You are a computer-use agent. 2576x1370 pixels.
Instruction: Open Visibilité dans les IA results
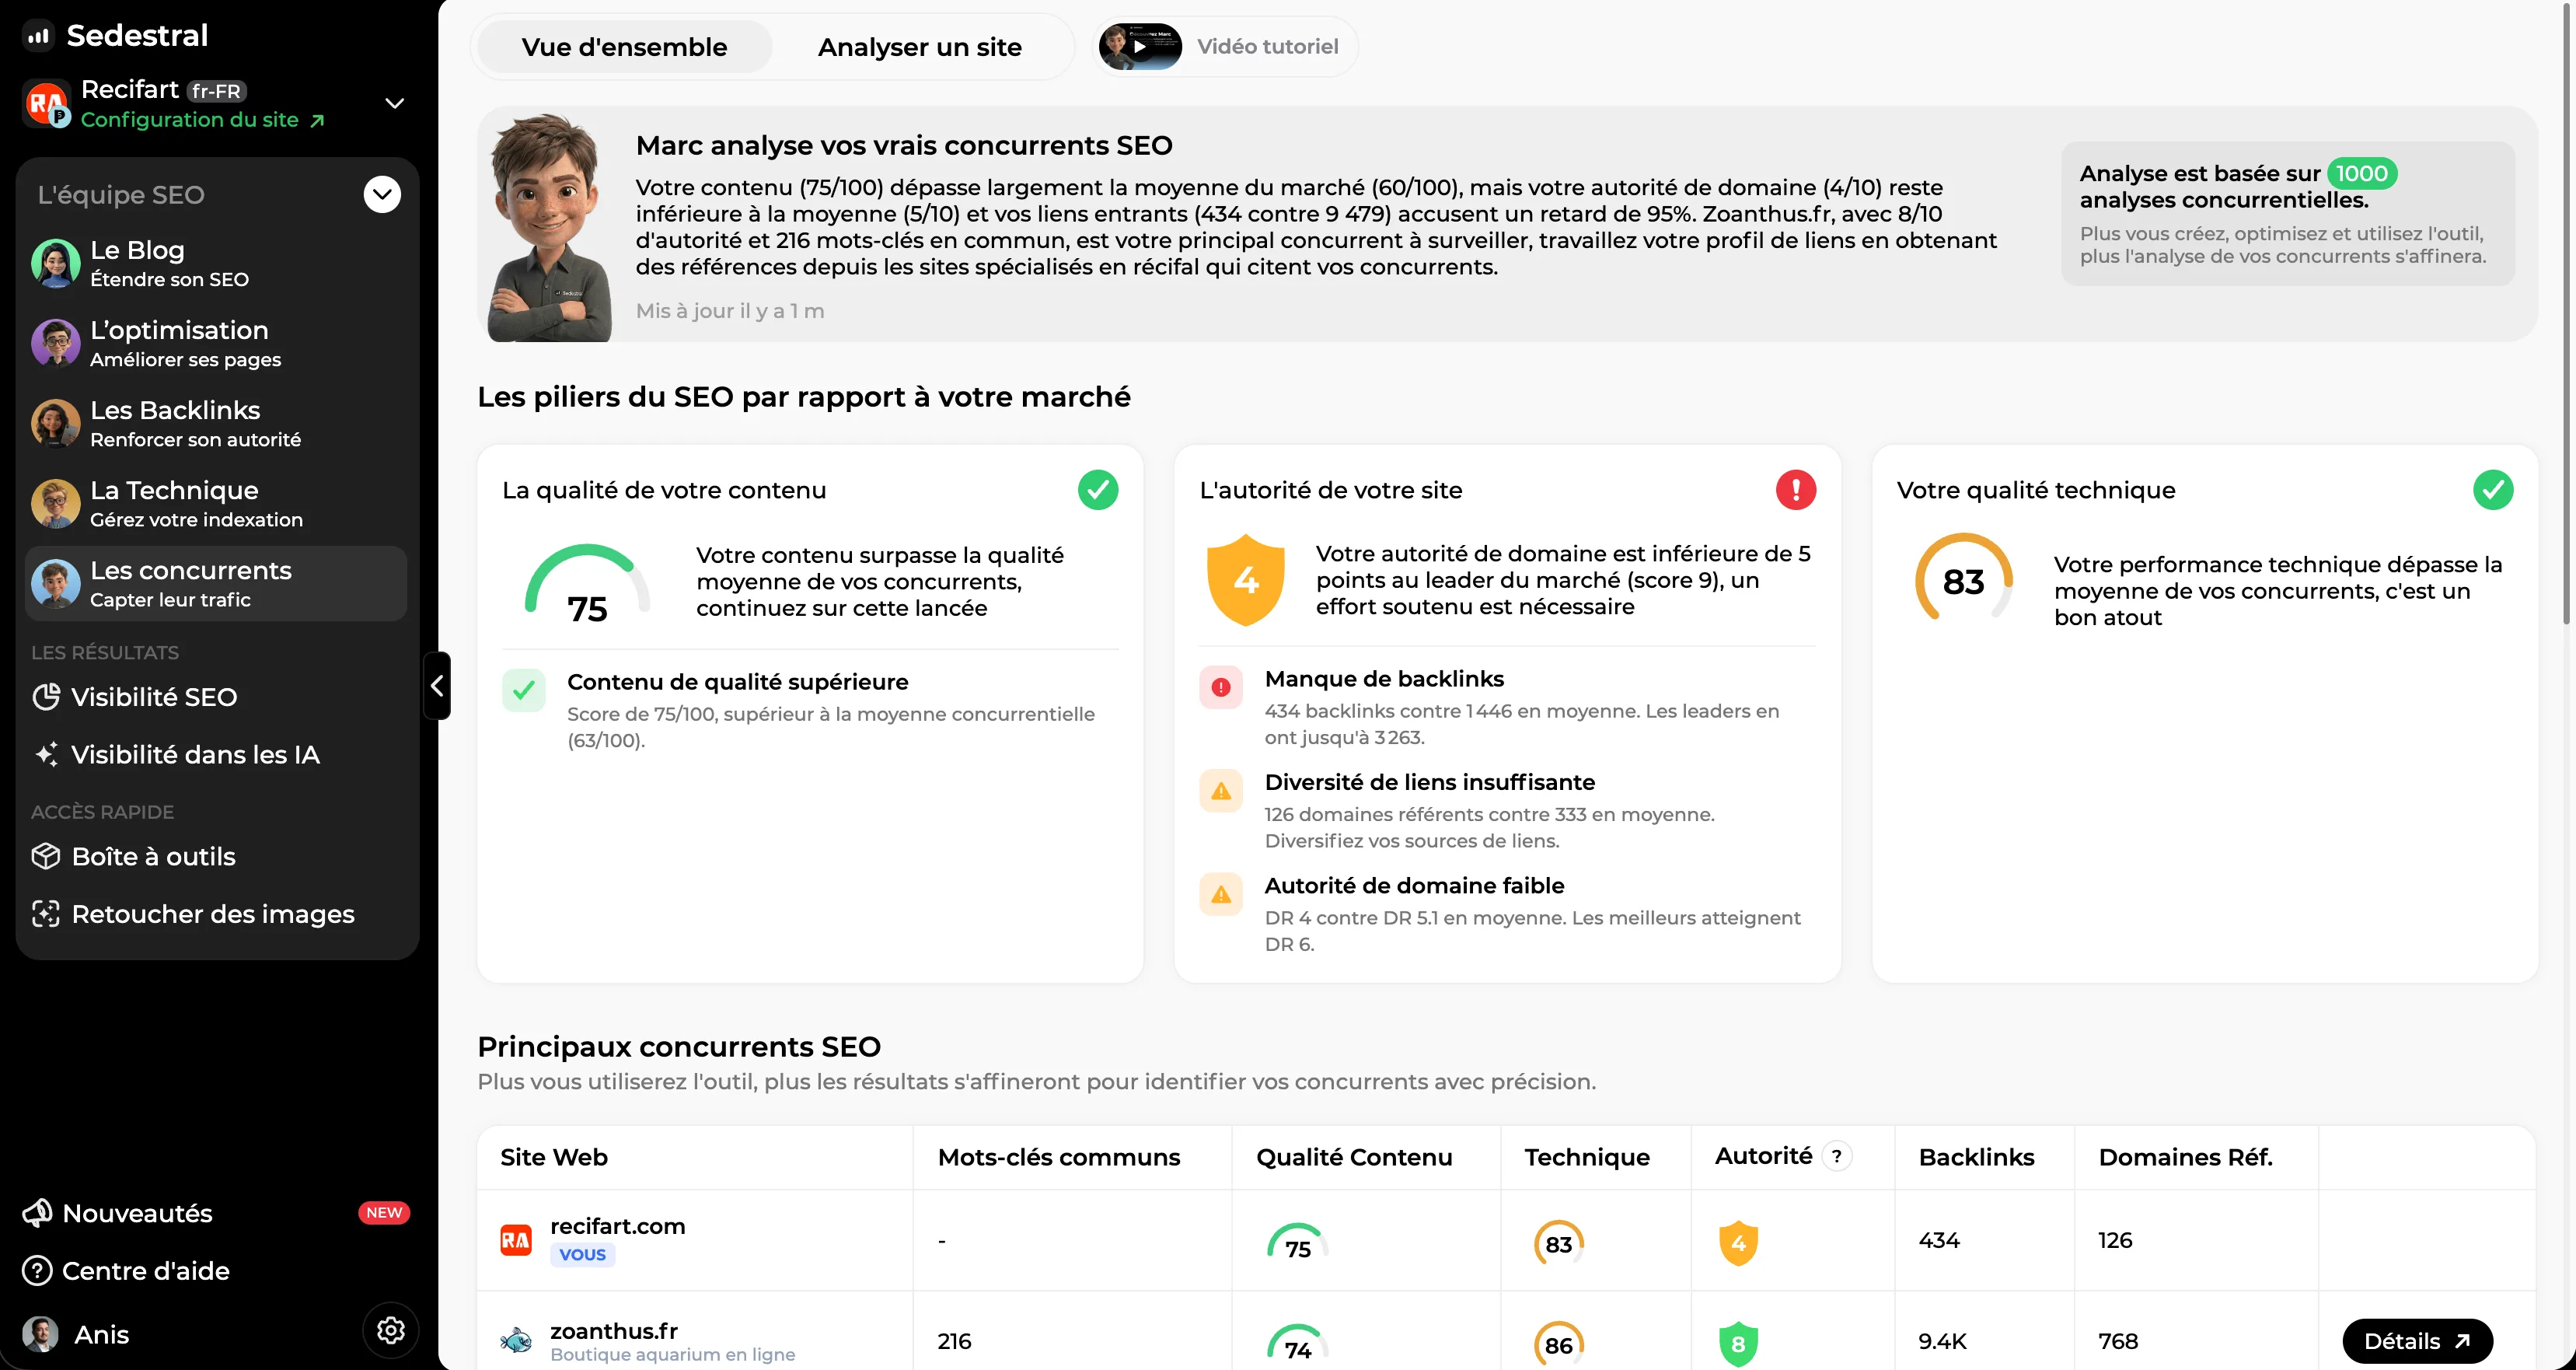(x=216, y=754)
